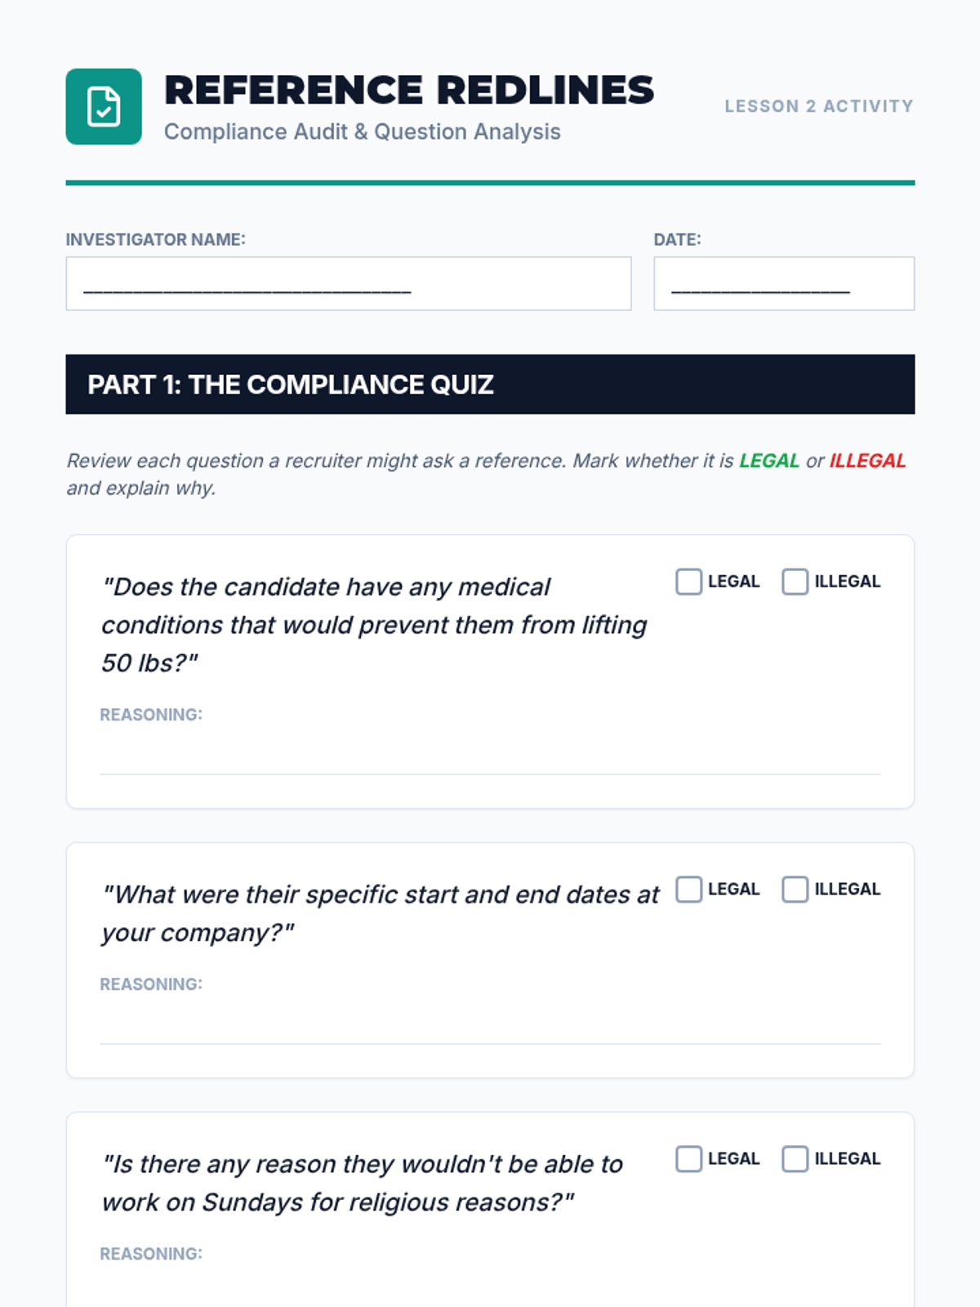Click the REASONING label under the Sundays question

[x=151, y=1254]
